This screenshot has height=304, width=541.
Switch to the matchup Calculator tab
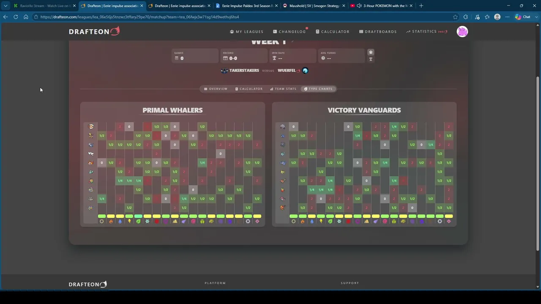pyautogui.click(x=249, y=89)
